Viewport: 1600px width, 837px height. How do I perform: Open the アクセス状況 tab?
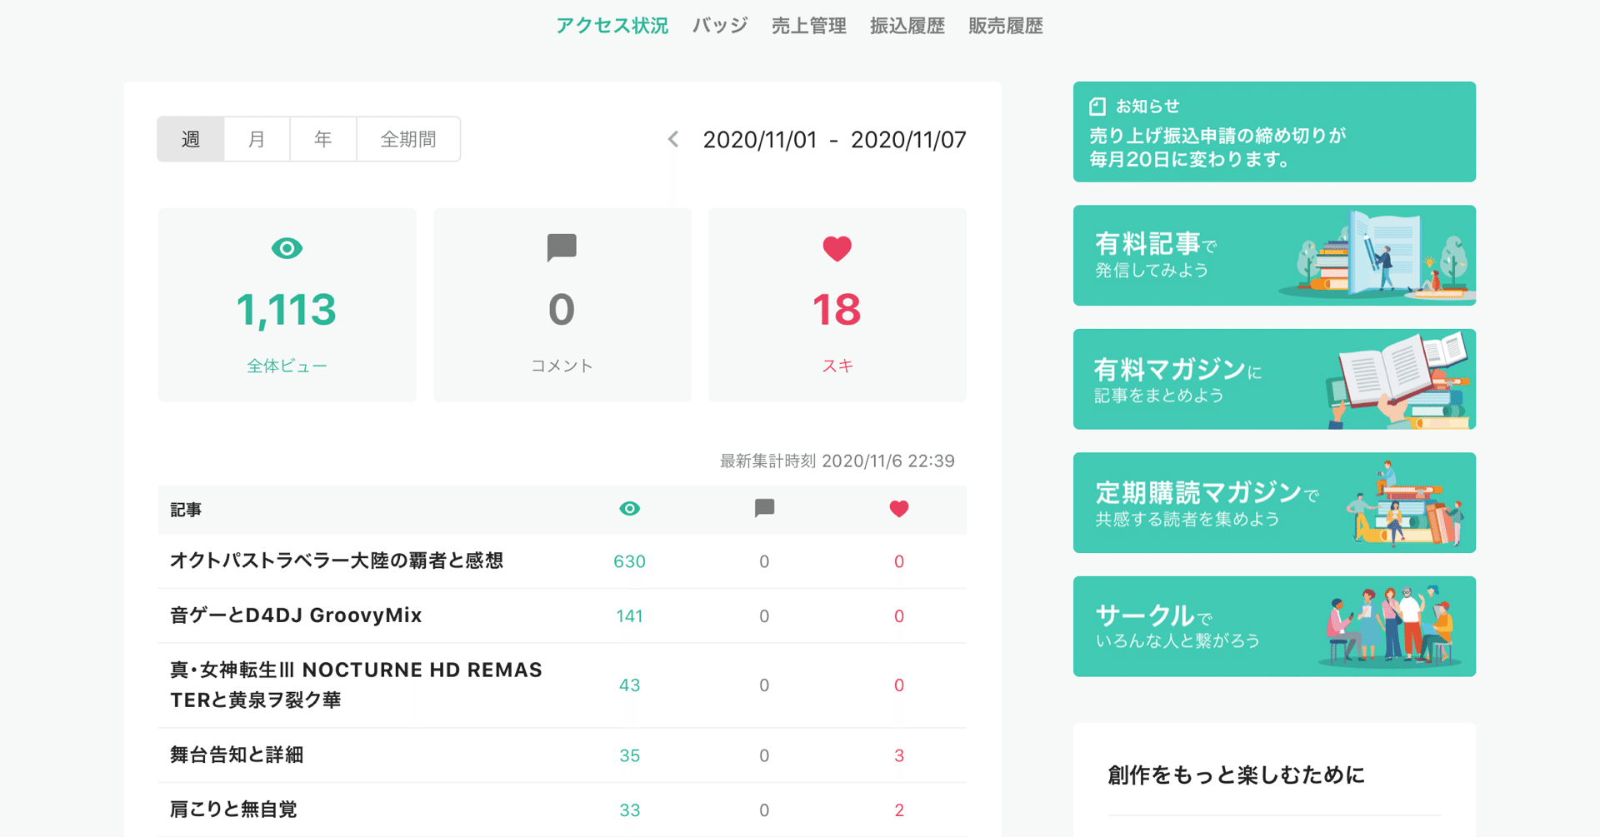[x=612, y=26]
